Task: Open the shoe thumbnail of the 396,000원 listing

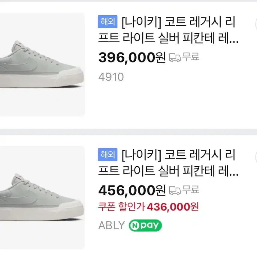Action: [42, 65]
